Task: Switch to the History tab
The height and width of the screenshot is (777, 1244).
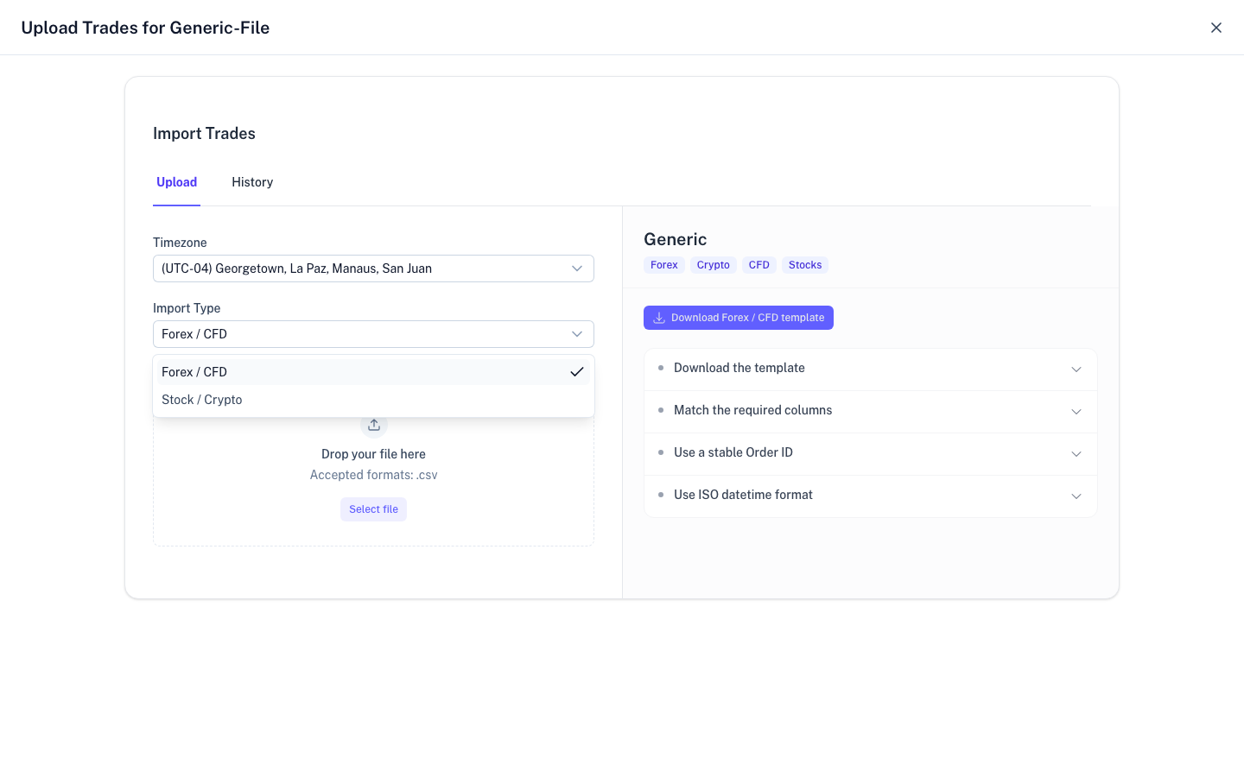Action: pyautogui.click(x=252, y=182)
